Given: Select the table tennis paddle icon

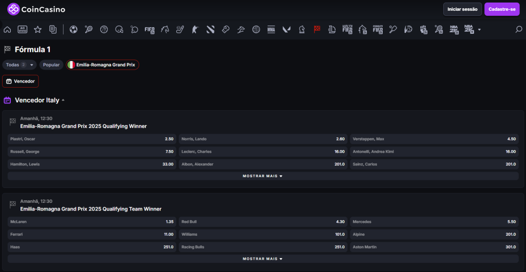Looking at the screenshot, I should pyautogui.click(x=134, y=29).
